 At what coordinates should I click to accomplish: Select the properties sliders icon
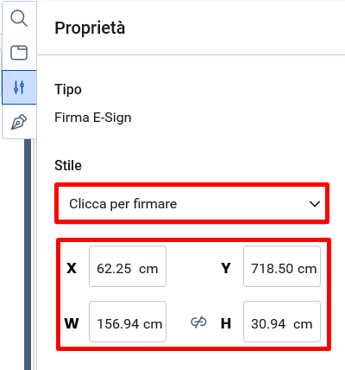[19, 87]
